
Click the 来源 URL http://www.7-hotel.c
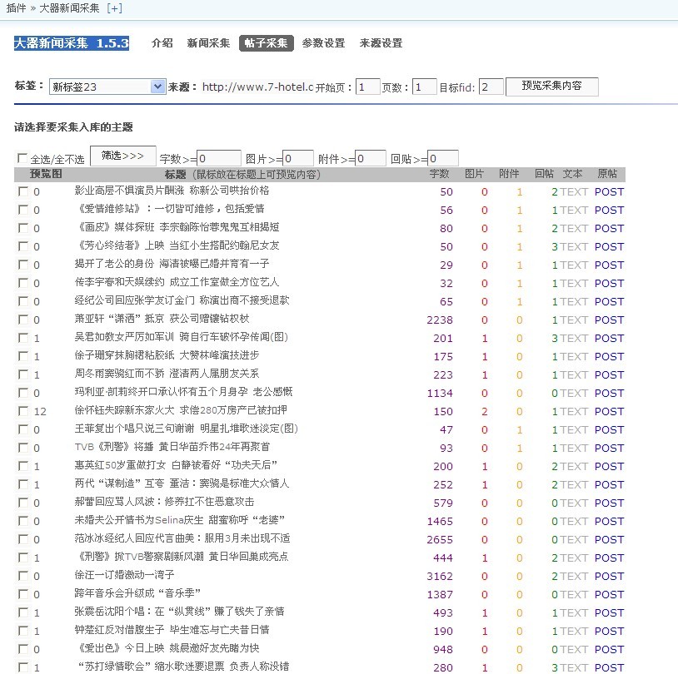click(x=257, y=87)
